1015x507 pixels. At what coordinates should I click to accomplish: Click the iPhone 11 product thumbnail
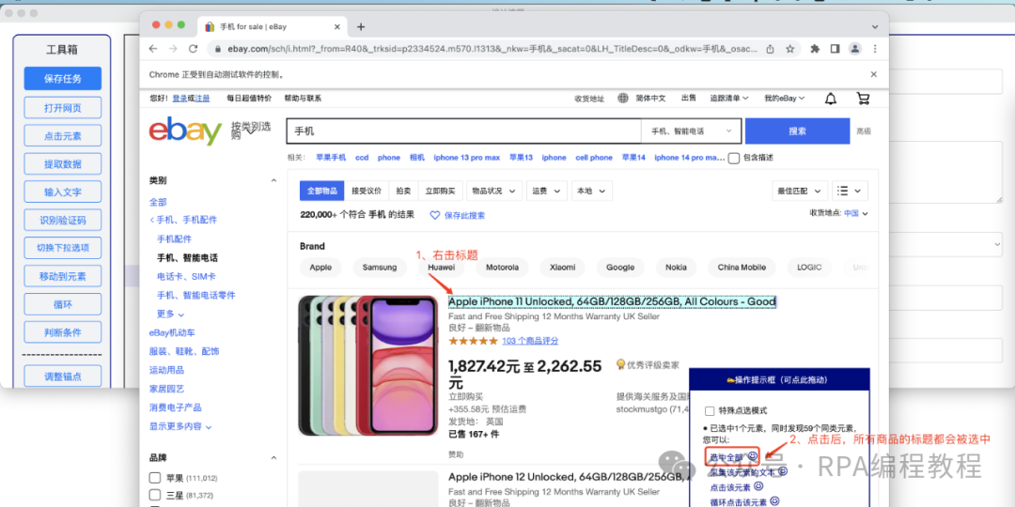click(x=368, y=365)
